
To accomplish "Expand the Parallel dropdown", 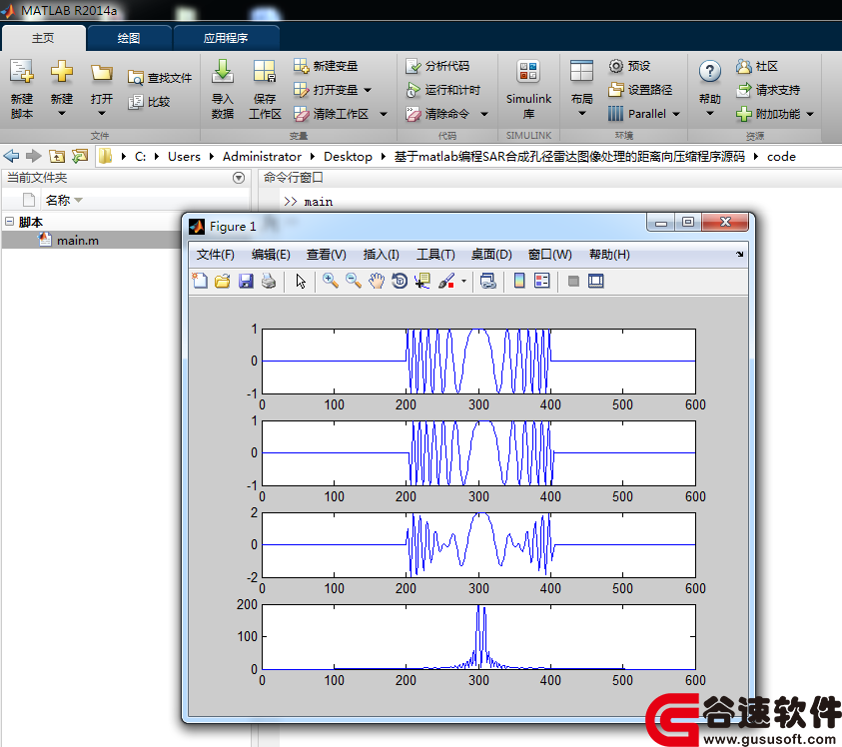I will (x=676, y=114).
